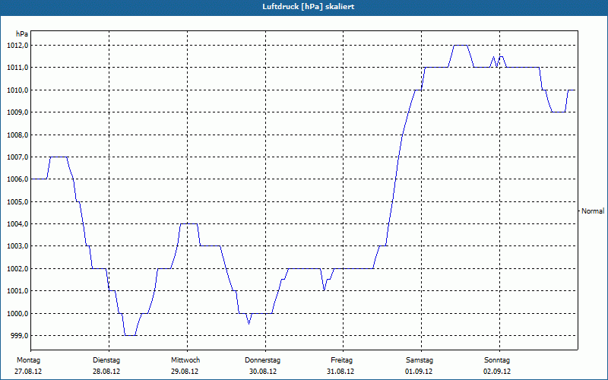Select the 1010,0 axis value
The height and width of the screenshot is (380, 608).
pyautogui.click(x=17, y=90)
